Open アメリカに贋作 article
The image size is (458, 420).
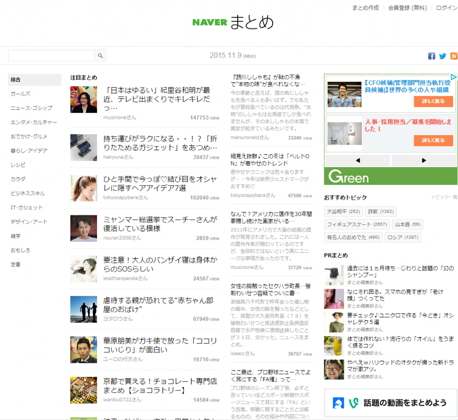pyautogui.click(x=271, y=218)
